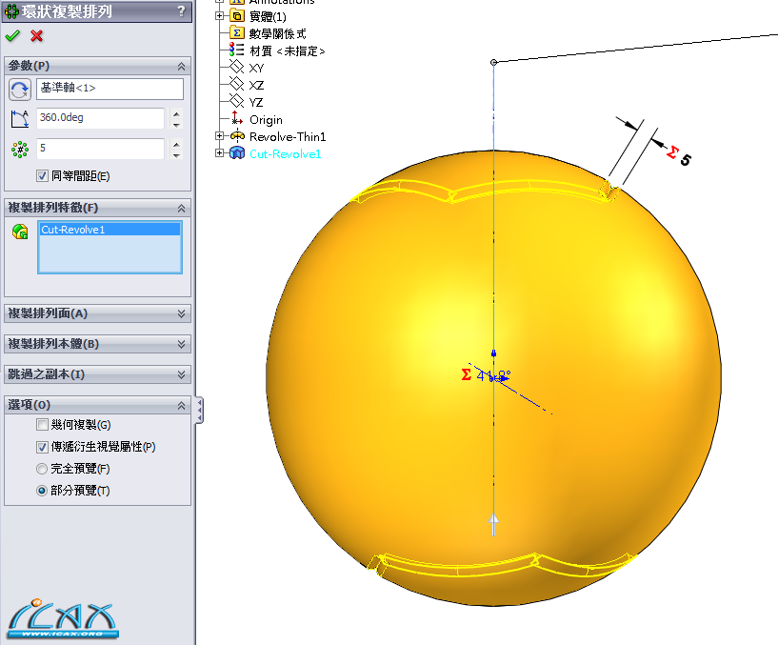Select the 部分預覽(T) partial preview radio
Image resolution: width=778 pixels, height=645 pixels.
pos(42,491)
